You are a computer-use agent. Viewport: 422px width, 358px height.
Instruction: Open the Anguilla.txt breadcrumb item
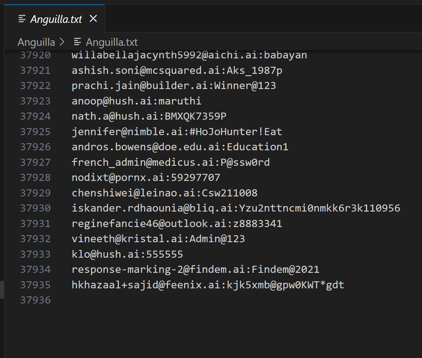[x=112, y=42]
